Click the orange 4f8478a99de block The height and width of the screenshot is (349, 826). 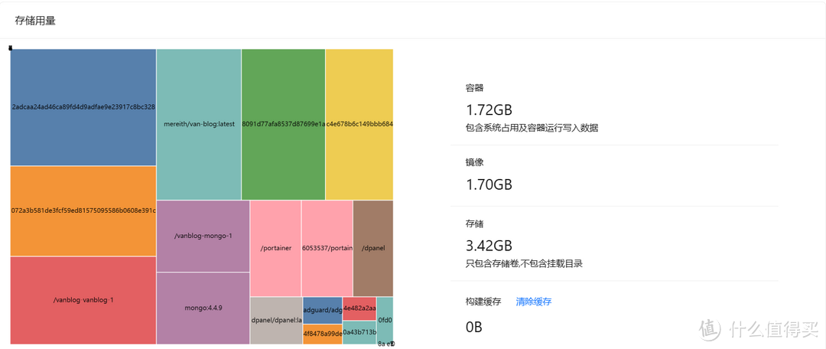[x=323, y=334]
